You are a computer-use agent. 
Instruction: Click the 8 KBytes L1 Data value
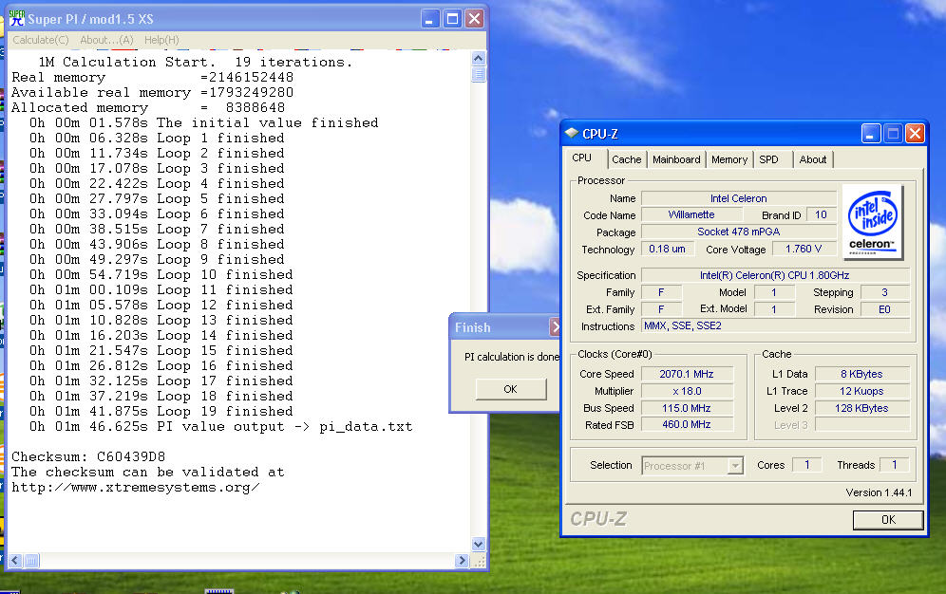[861, 374]
